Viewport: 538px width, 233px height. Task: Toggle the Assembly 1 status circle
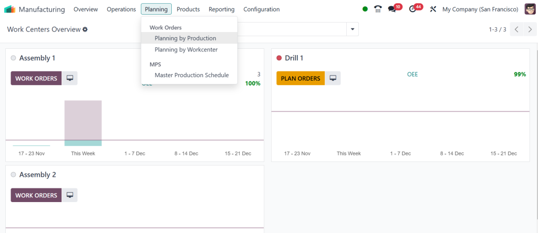13,58
